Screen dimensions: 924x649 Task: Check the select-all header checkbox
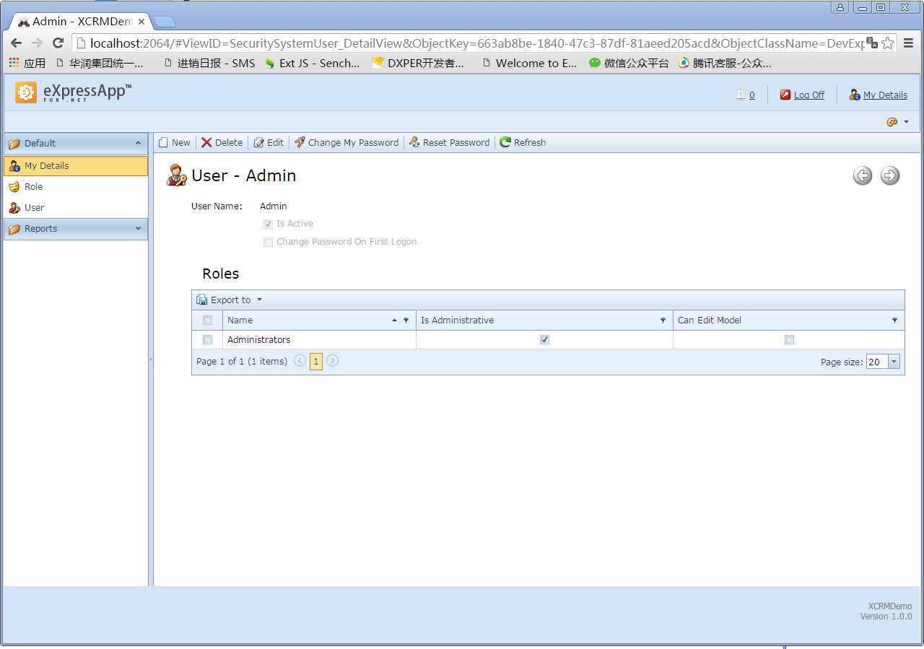click(x=207, y=320)
